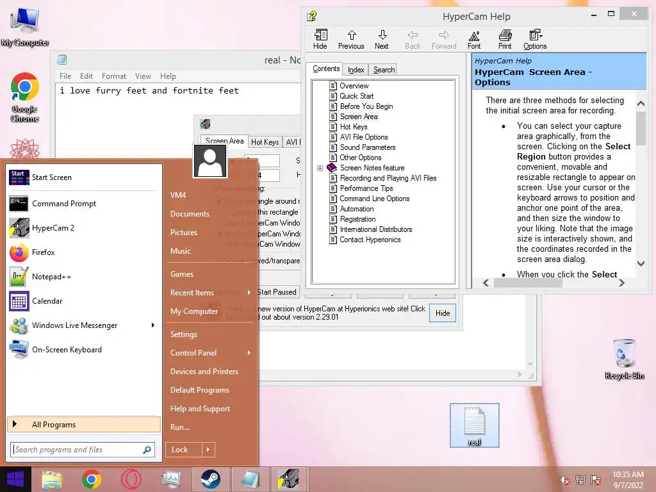Open Steam from the taskbar

coord(210,479)
